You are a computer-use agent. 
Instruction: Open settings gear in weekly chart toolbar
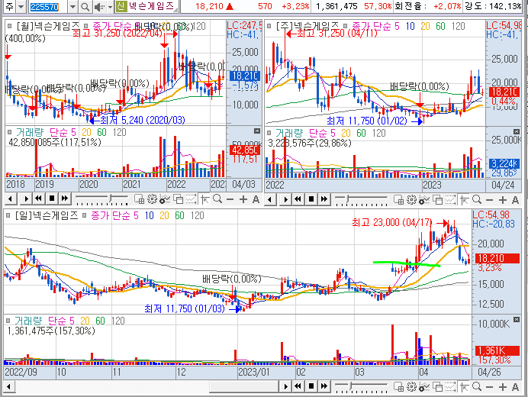click(411, 200)
